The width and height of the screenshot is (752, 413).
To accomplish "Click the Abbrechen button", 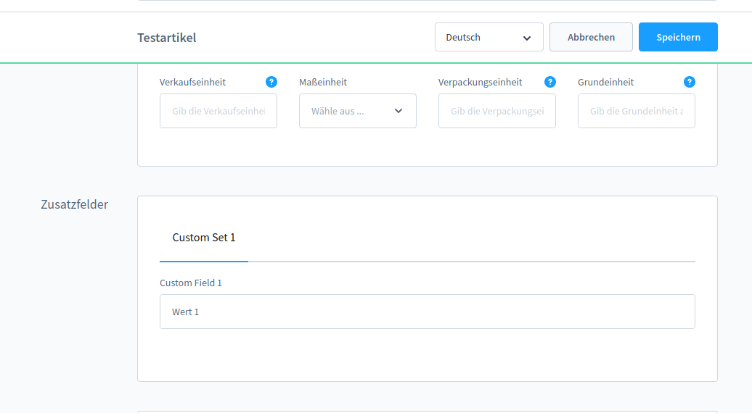I will click(591, 37).
